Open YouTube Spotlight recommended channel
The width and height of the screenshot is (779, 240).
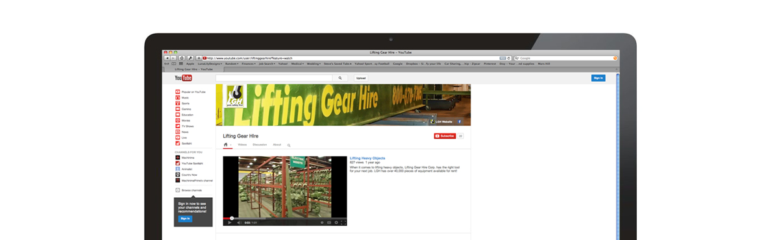pyautogui.click(x=189, y=163)
